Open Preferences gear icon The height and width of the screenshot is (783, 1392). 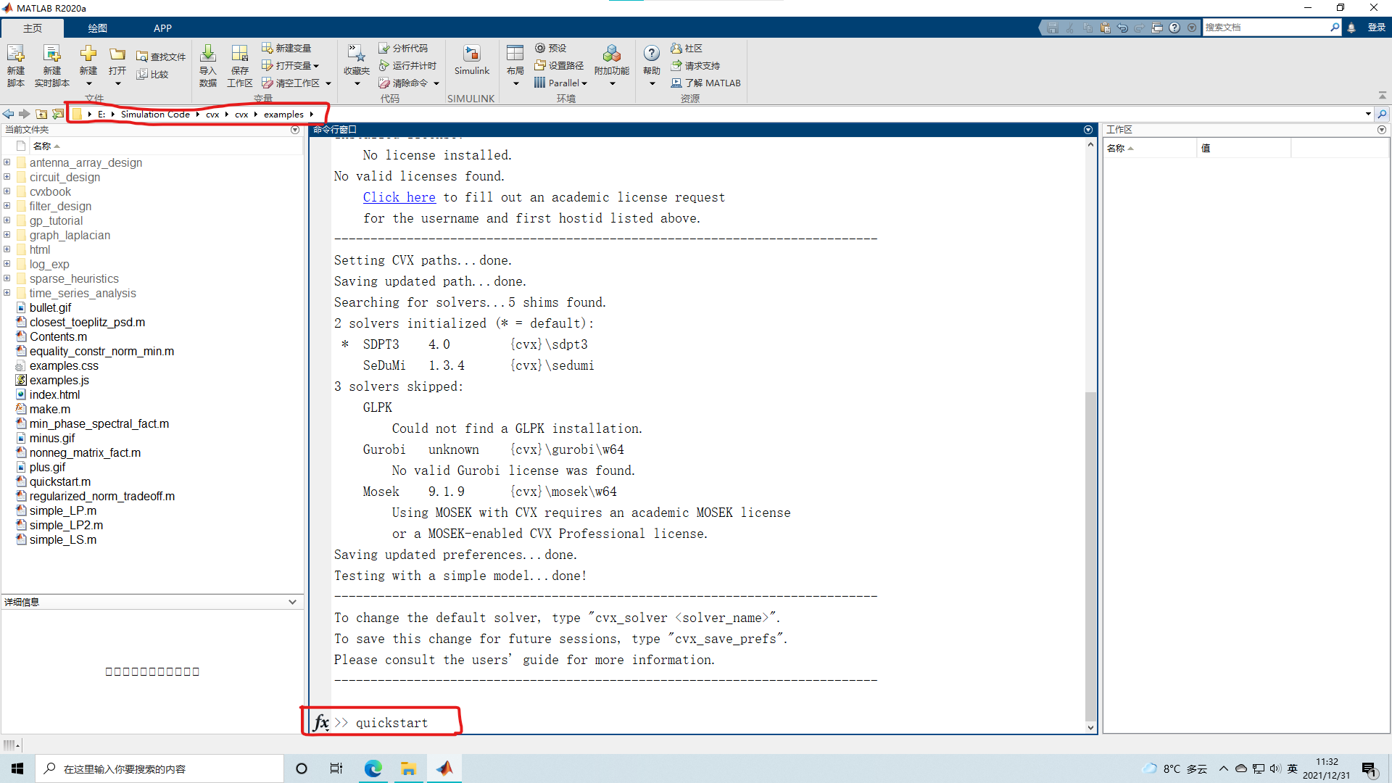coord(540,48)
